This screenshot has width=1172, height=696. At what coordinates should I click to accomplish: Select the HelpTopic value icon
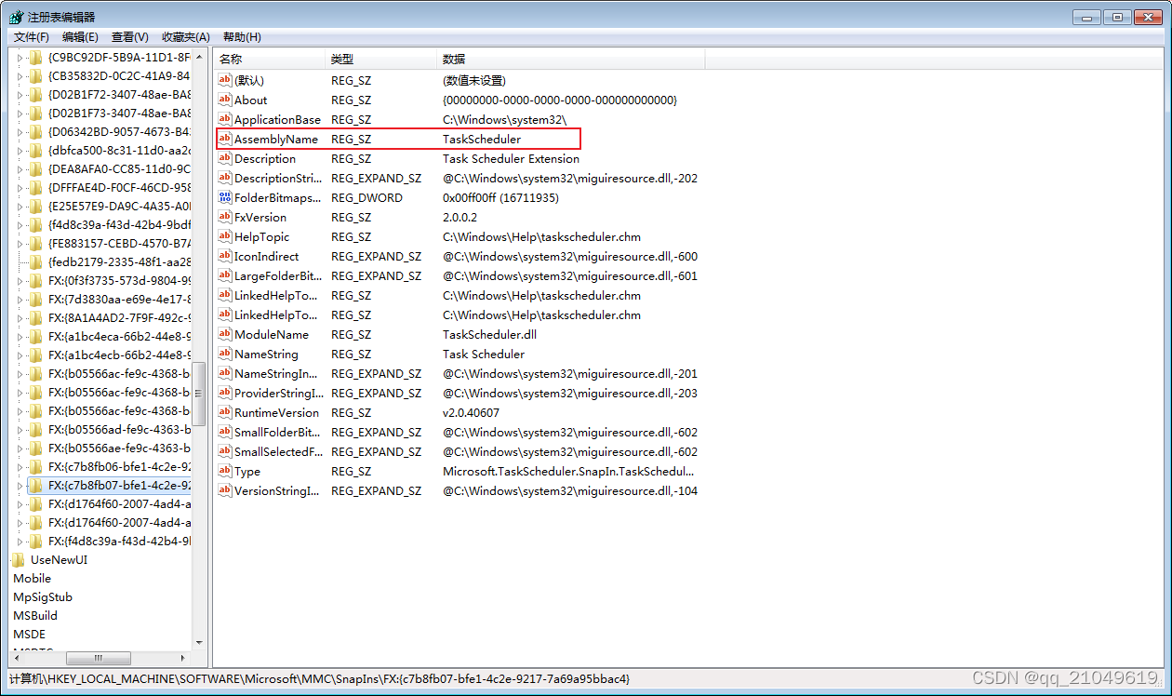(x=224, y=236)
